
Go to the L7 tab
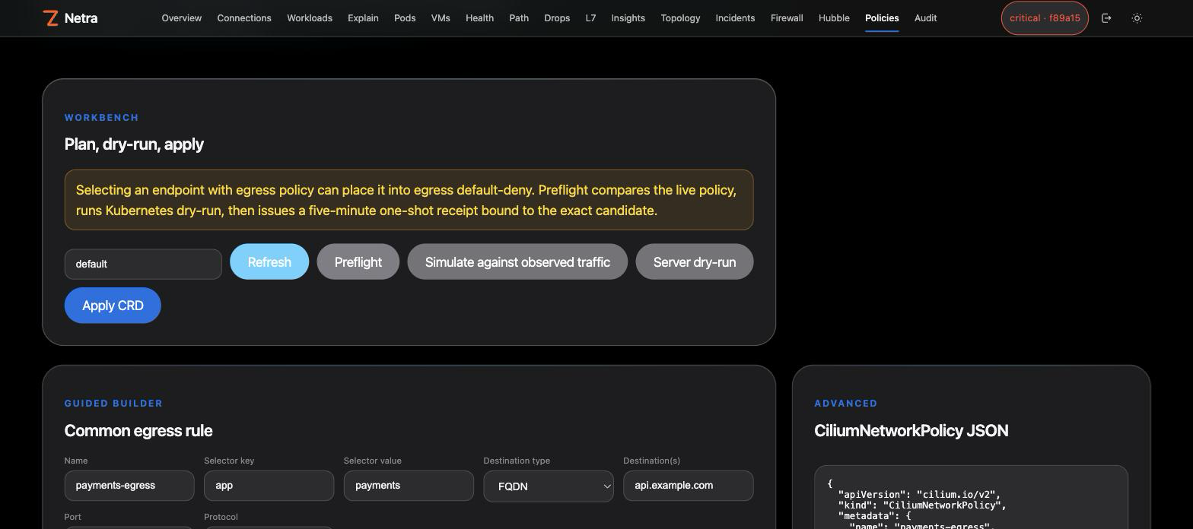coord(590,18)
